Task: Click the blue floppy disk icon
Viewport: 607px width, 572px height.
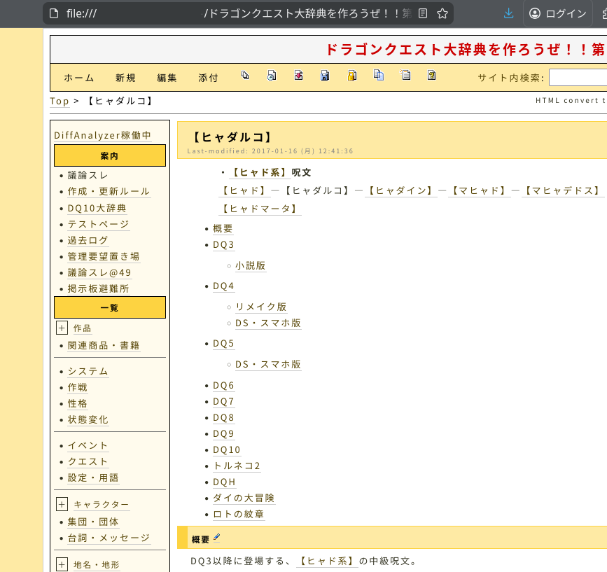Action: coord(325,76)
